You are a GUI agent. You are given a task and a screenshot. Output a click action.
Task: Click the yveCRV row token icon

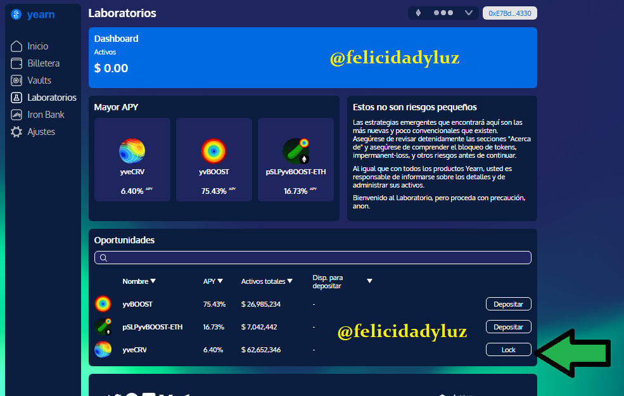[103, 350]
